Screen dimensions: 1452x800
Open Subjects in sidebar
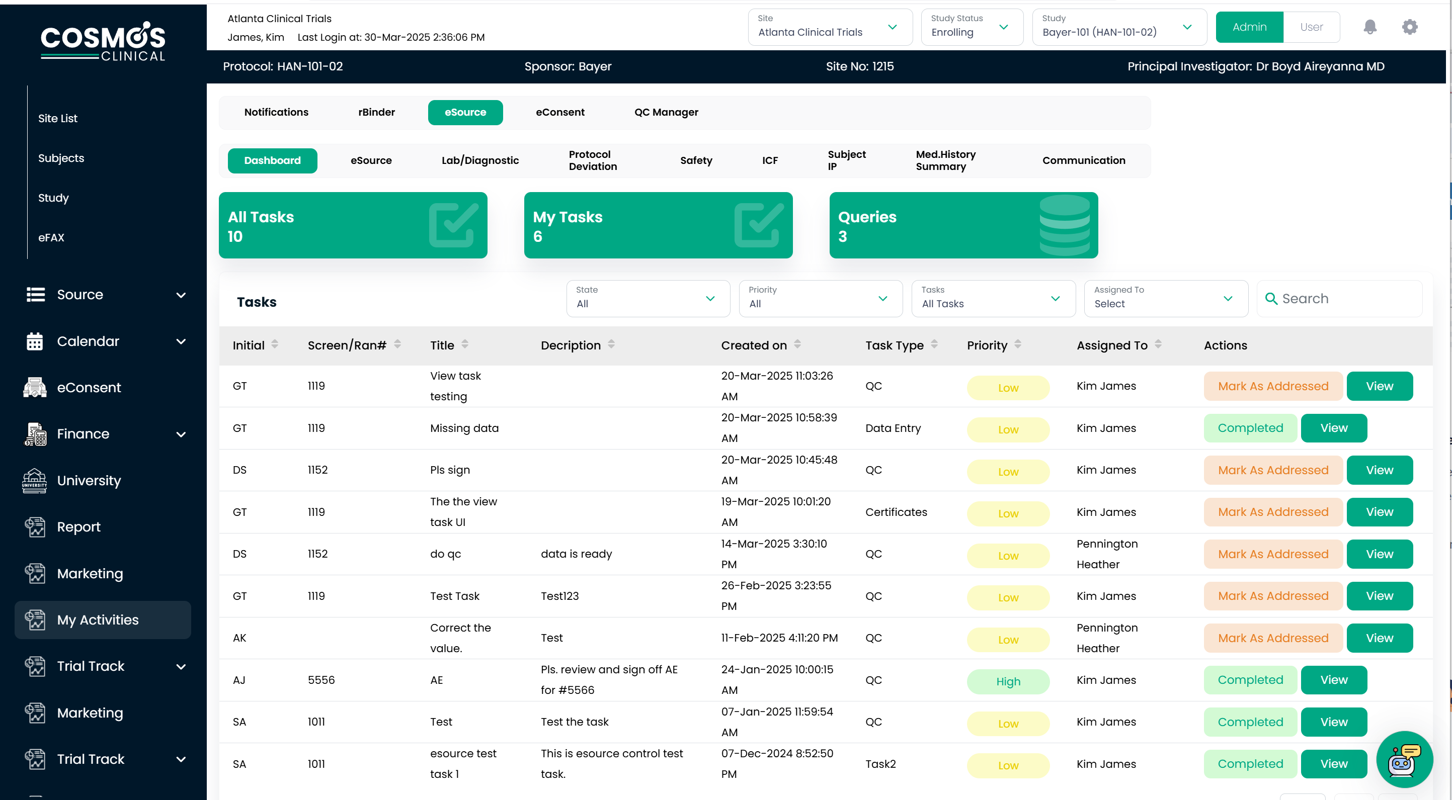tap(61, 158)
